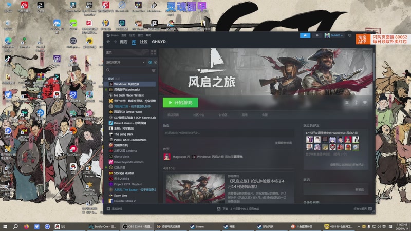This screenshot has height=231, width=411.
Task: Click the 主页 library home button
Action: (127, 52)
